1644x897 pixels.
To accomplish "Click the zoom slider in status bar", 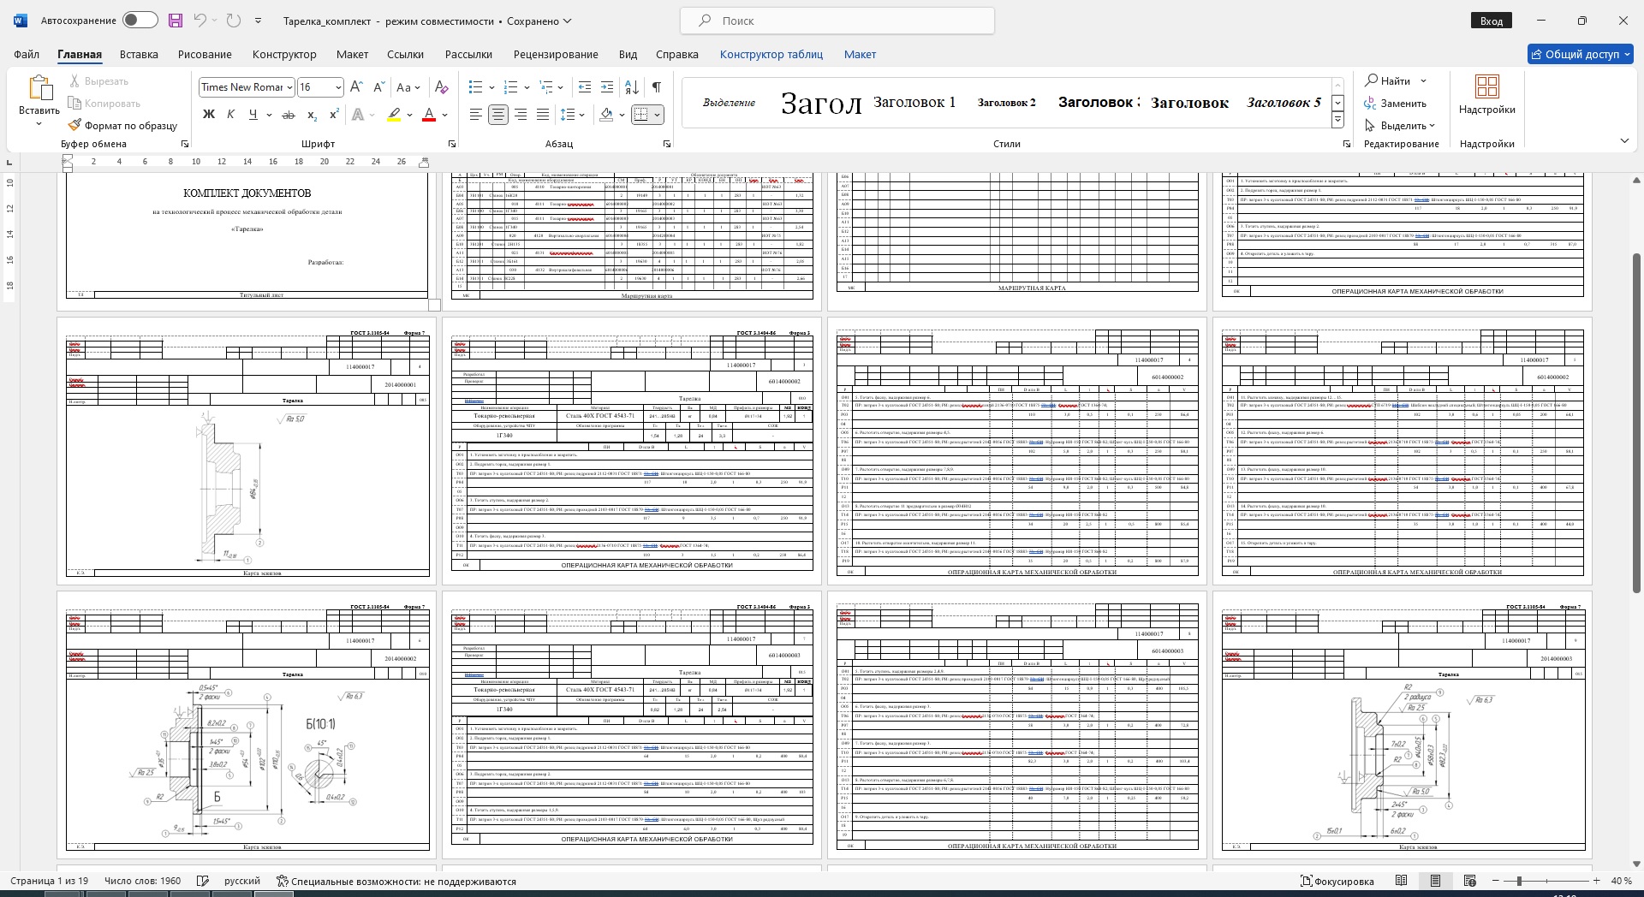I will click(x=1519, y=881).
